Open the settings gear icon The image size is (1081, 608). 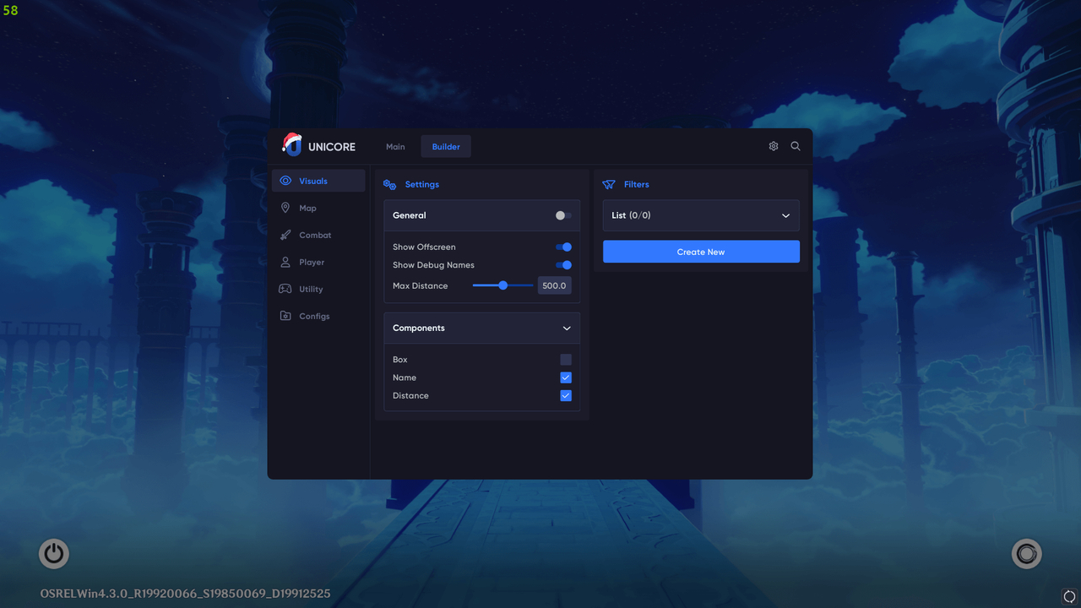pos(773,146)
